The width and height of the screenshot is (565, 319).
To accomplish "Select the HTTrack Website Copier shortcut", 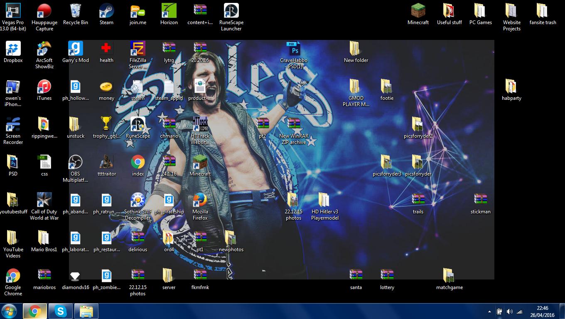I will pyautogui.click(x=200, y=124).
